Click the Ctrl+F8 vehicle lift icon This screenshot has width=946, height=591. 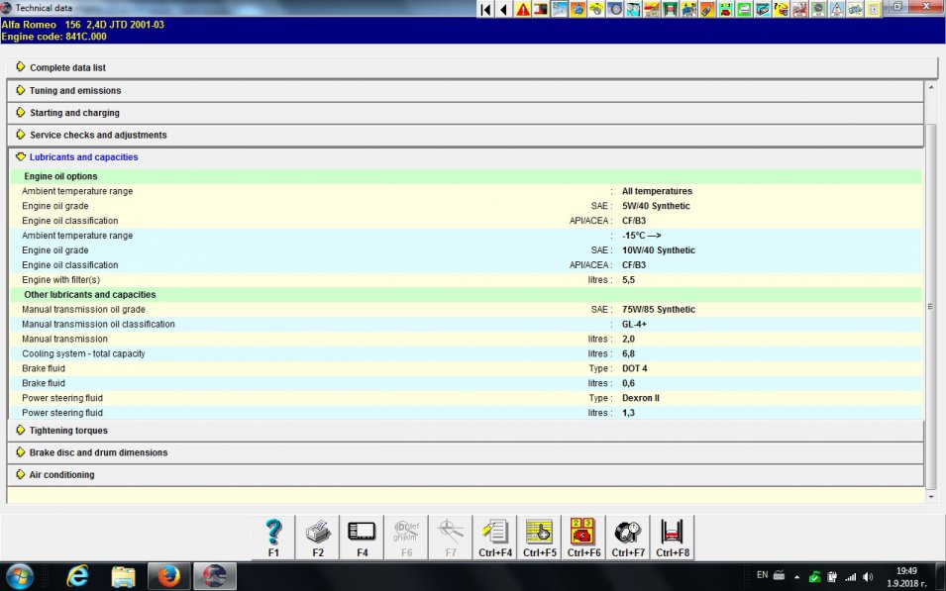(672, 537)
